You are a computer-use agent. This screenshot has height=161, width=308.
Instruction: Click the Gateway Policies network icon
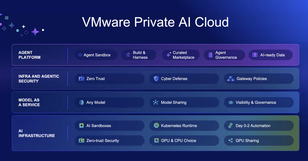[231, 79]
